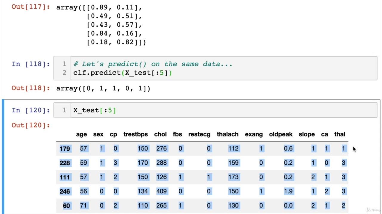Click the 'thalach' column header
The height and width of the screenshot is (214, 382).
point(228,134)
